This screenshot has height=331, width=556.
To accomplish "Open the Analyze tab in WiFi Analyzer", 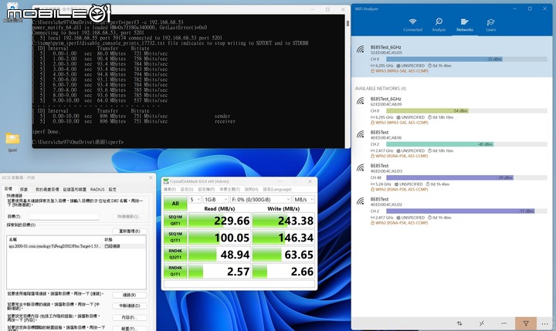I will [439, 25].
